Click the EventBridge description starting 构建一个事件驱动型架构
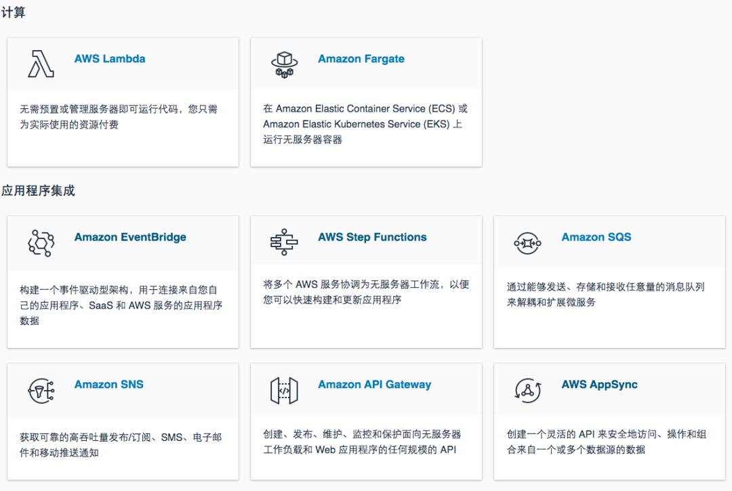 click(x=121, y=305)
